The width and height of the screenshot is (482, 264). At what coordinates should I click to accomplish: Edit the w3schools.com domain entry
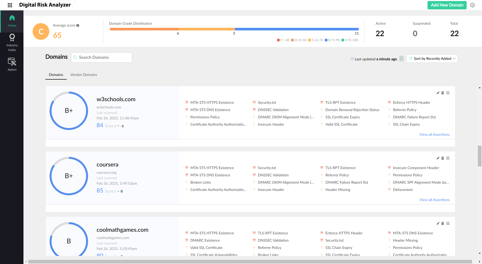(x=438, y=93)
